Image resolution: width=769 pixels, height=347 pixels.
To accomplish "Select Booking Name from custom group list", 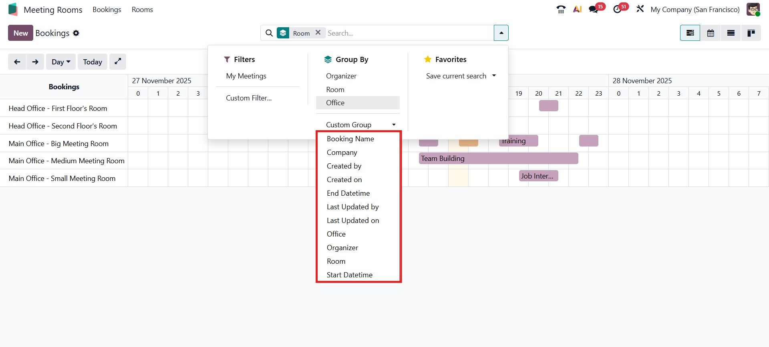I will 350,139.
